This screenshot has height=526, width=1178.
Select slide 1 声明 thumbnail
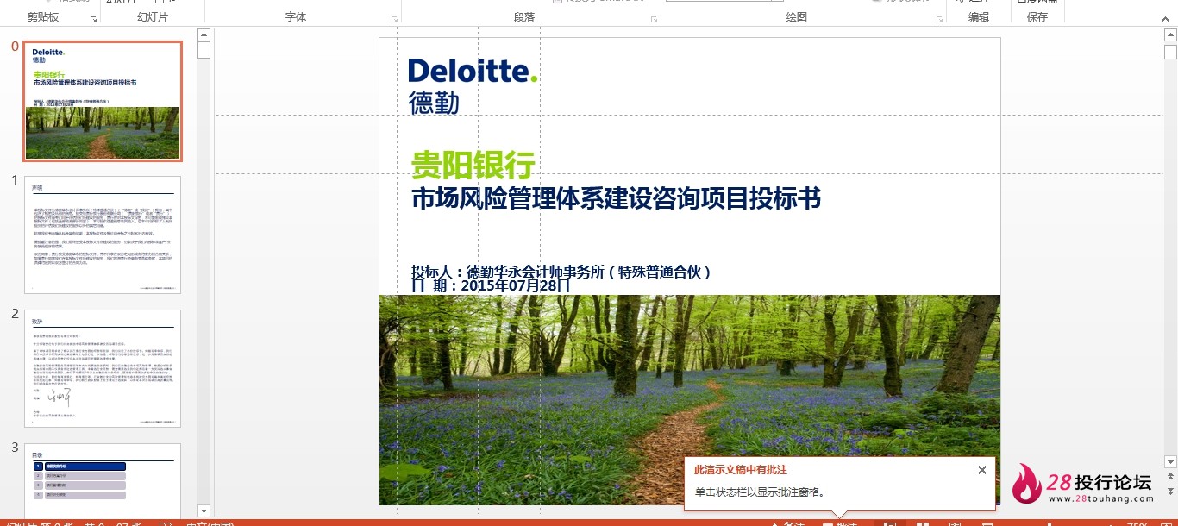(103, 235)
